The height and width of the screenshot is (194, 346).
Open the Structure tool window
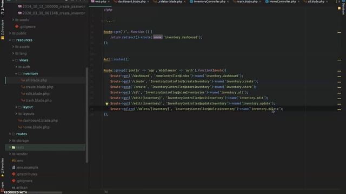[x=2, y=30]
